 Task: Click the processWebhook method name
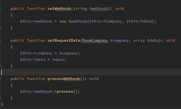point(64,79)
